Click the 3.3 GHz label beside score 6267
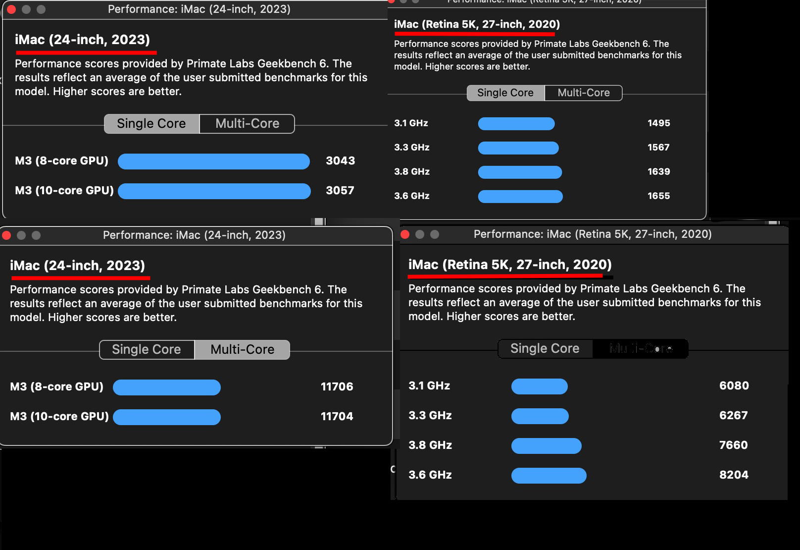Image resolution: width=800 pixels, height=550 pixels. click(430, 415)
